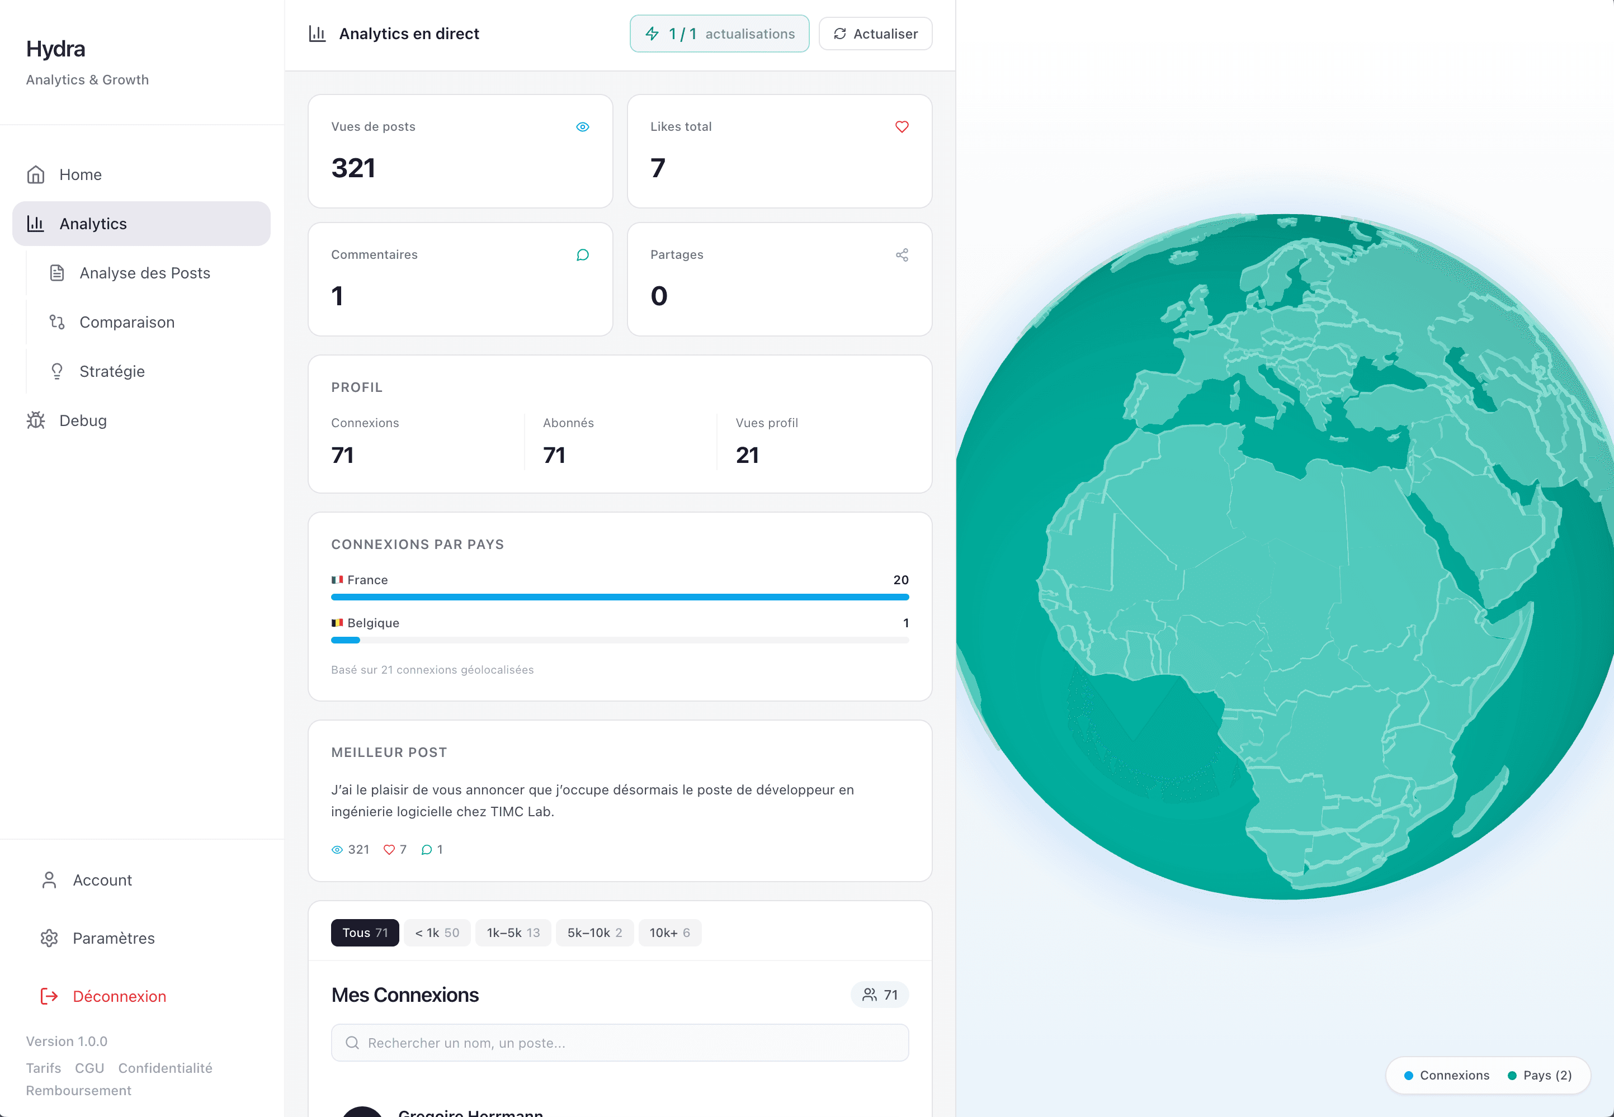Filter connections by 5k–10k
Screen dimensions: 1614x1117
pyautogui.click(x=594, y=933)
